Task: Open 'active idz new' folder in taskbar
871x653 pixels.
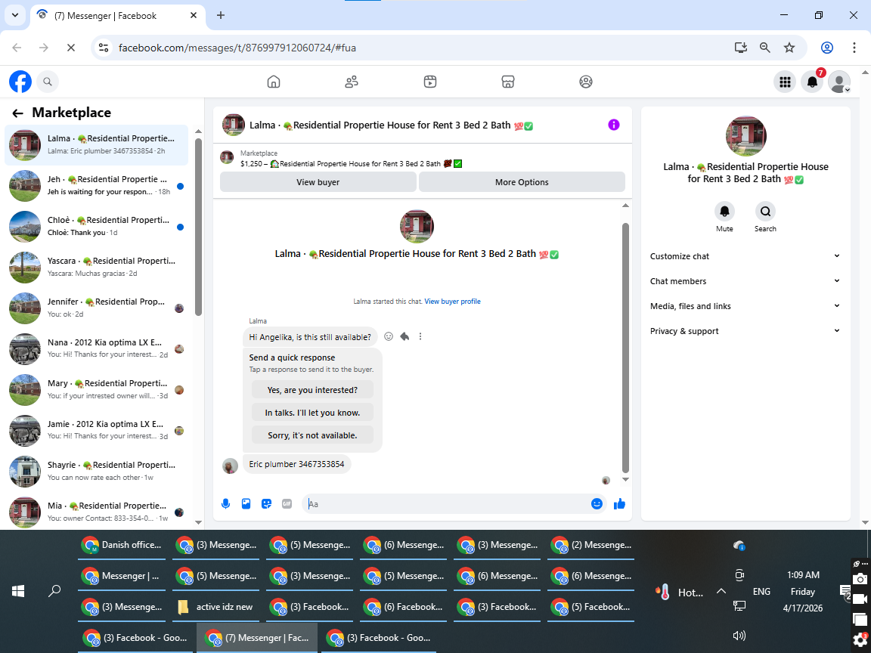Action: pos(215,607)
